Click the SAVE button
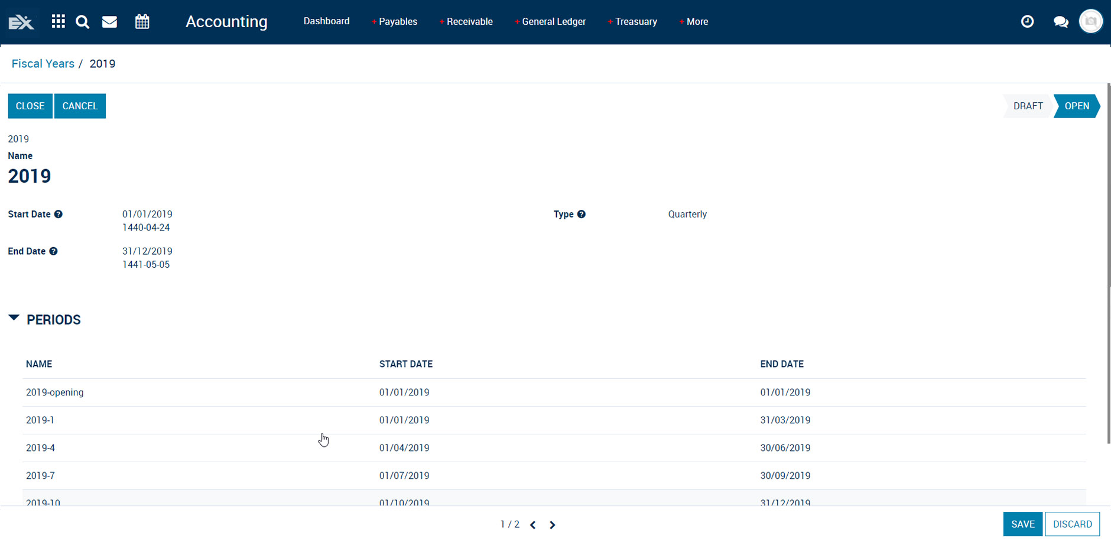 tap(1023, 524)
